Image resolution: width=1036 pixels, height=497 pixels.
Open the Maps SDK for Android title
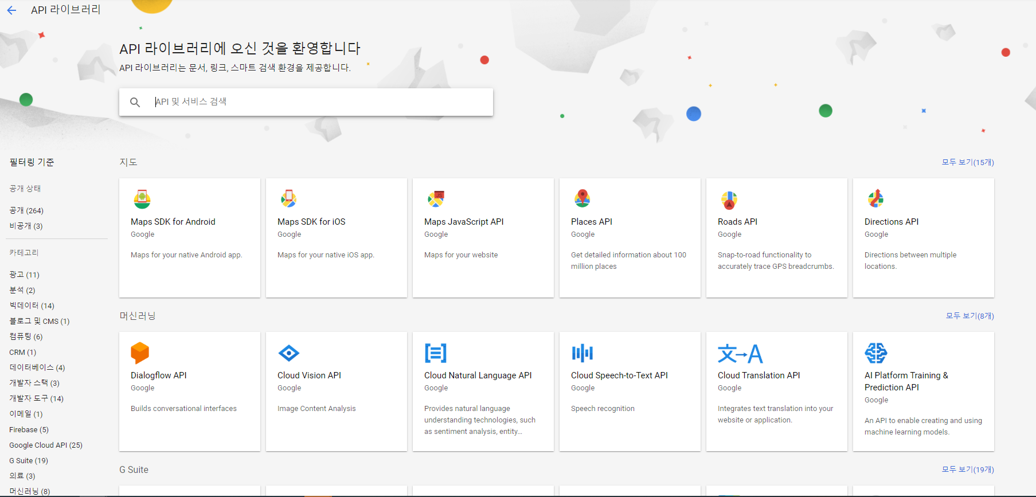click(x=173, y=222)
